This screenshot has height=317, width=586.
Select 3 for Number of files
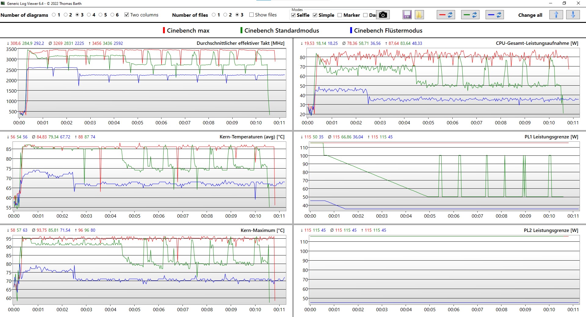pos(237,15)
